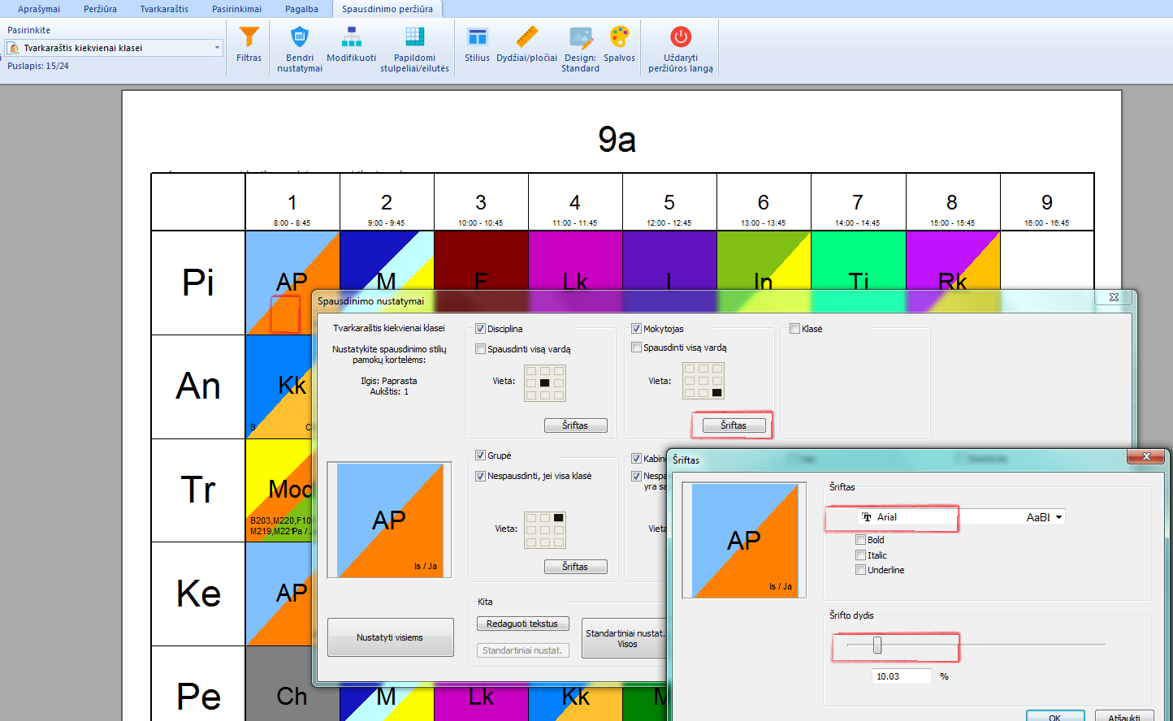The height and width of the screenshot is (721, 1173).
Task: Switch to the Tvarkaraštis tab
Action: tap(163, 9)
